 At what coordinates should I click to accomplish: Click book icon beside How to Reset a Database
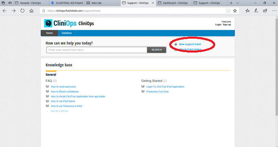point(47,92)
